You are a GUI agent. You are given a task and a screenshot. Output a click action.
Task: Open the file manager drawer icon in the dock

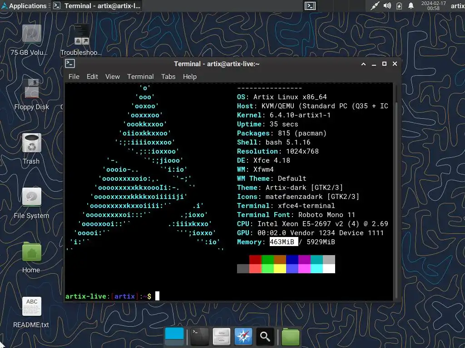click(221, 337)
